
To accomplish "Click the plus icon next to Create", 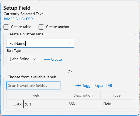I will [47, 59].
